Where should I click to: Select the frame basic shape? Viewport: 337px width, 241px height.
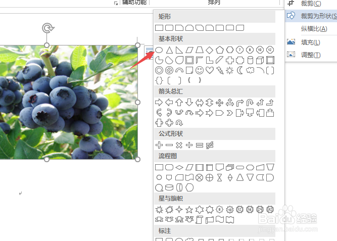point(189,60)
